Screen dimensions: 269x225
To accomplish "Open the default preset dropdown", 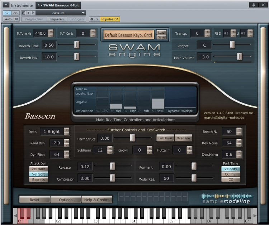I will (61, 13).
